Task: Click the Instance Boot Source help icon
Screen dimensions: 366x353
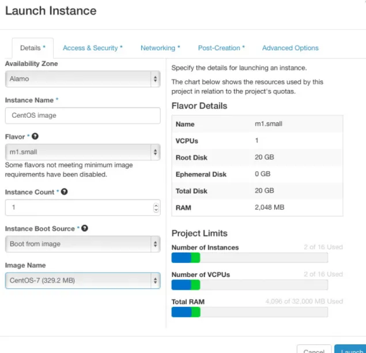Action: coord(85,228)
